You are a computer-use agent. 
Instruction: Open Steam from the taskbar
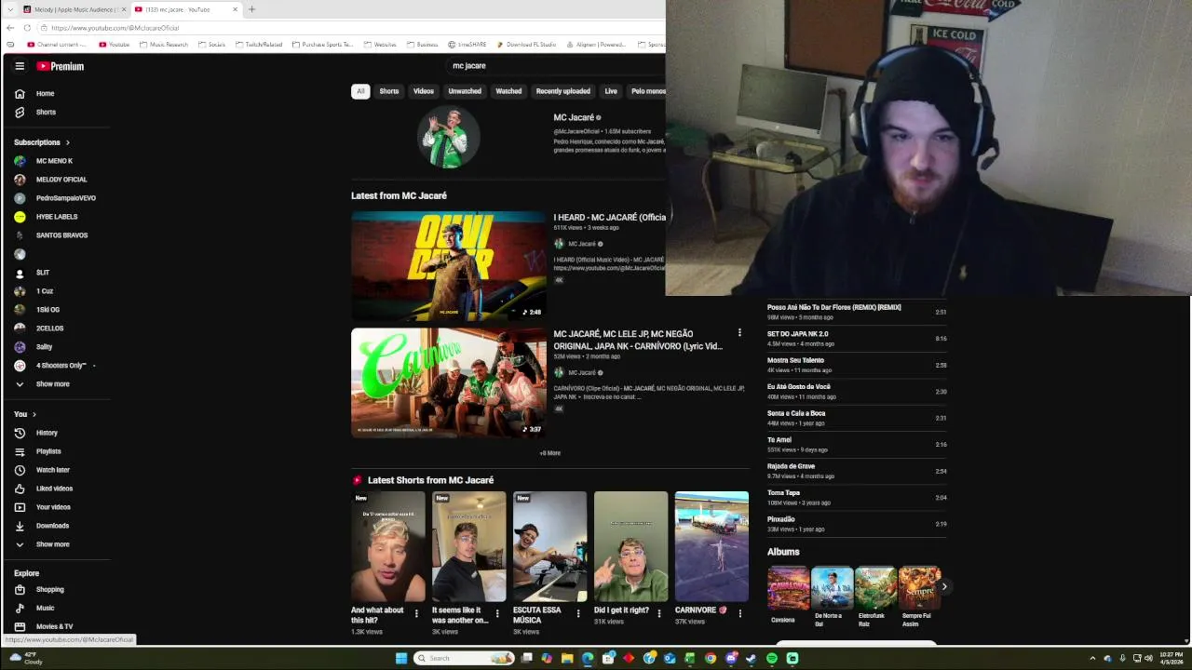point(752,658)
